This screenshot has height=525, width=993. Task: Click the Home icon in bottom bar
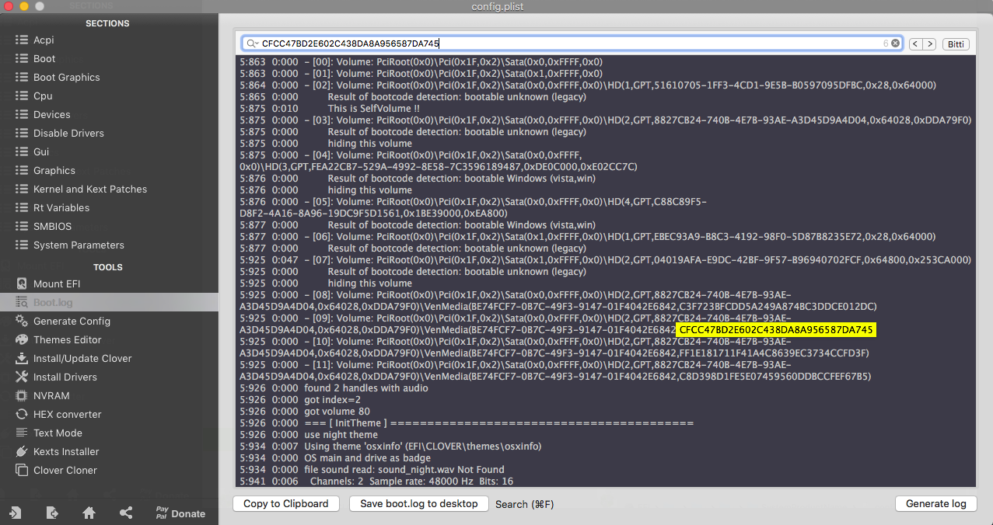click(89, 513)
